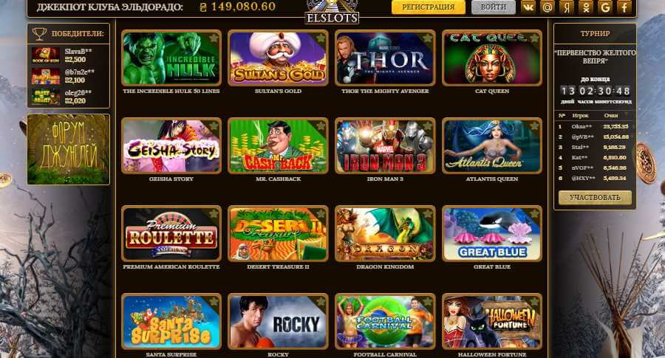Open the Thor The Mighty Avenger game
This screenshot has height=358, width=665.
(x=385, y=58)
